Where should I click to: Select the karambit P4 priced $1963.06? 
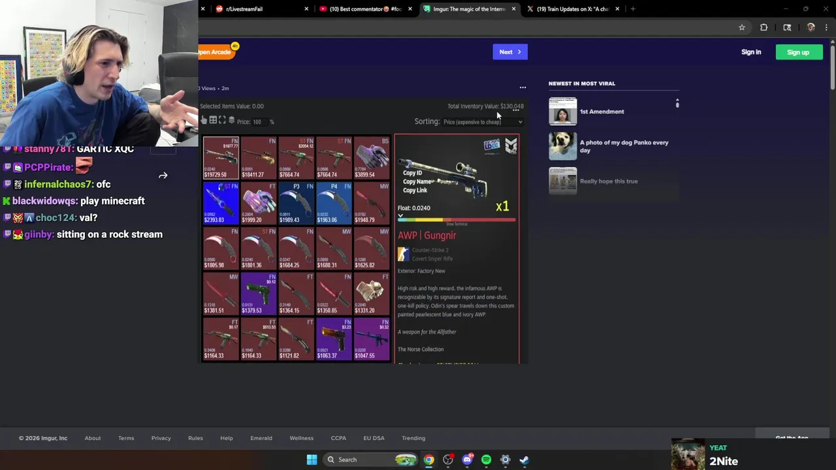tap(334, 203)
